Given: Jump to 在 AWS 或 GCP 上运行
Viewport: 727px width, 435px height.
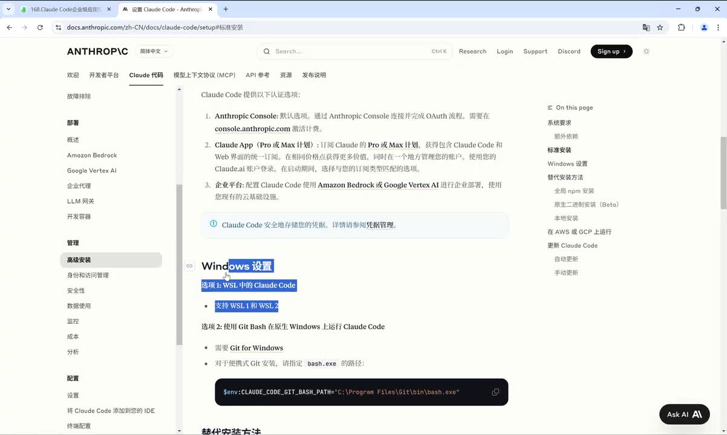Looking at the screenshot, I should pos(579,232).
